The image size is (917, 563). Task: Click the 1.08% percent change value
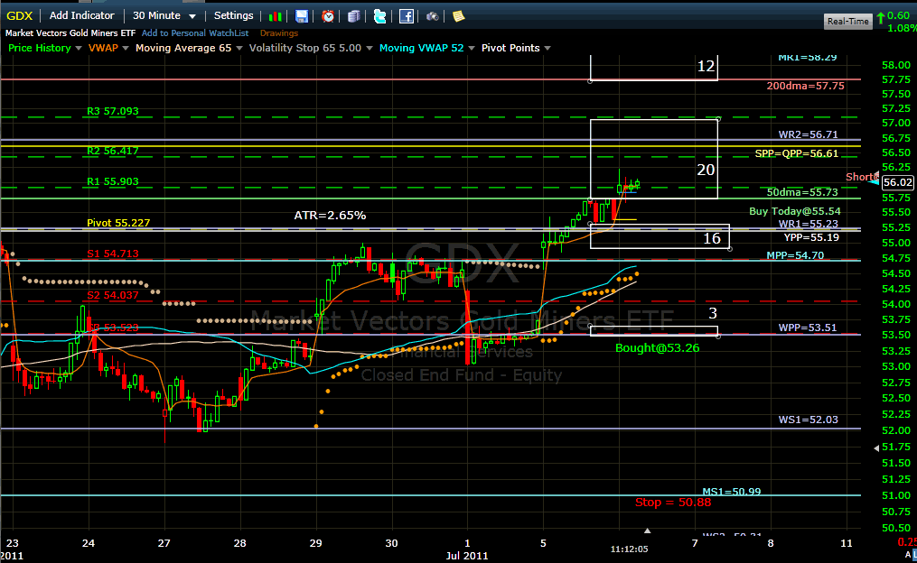(902, 28)
